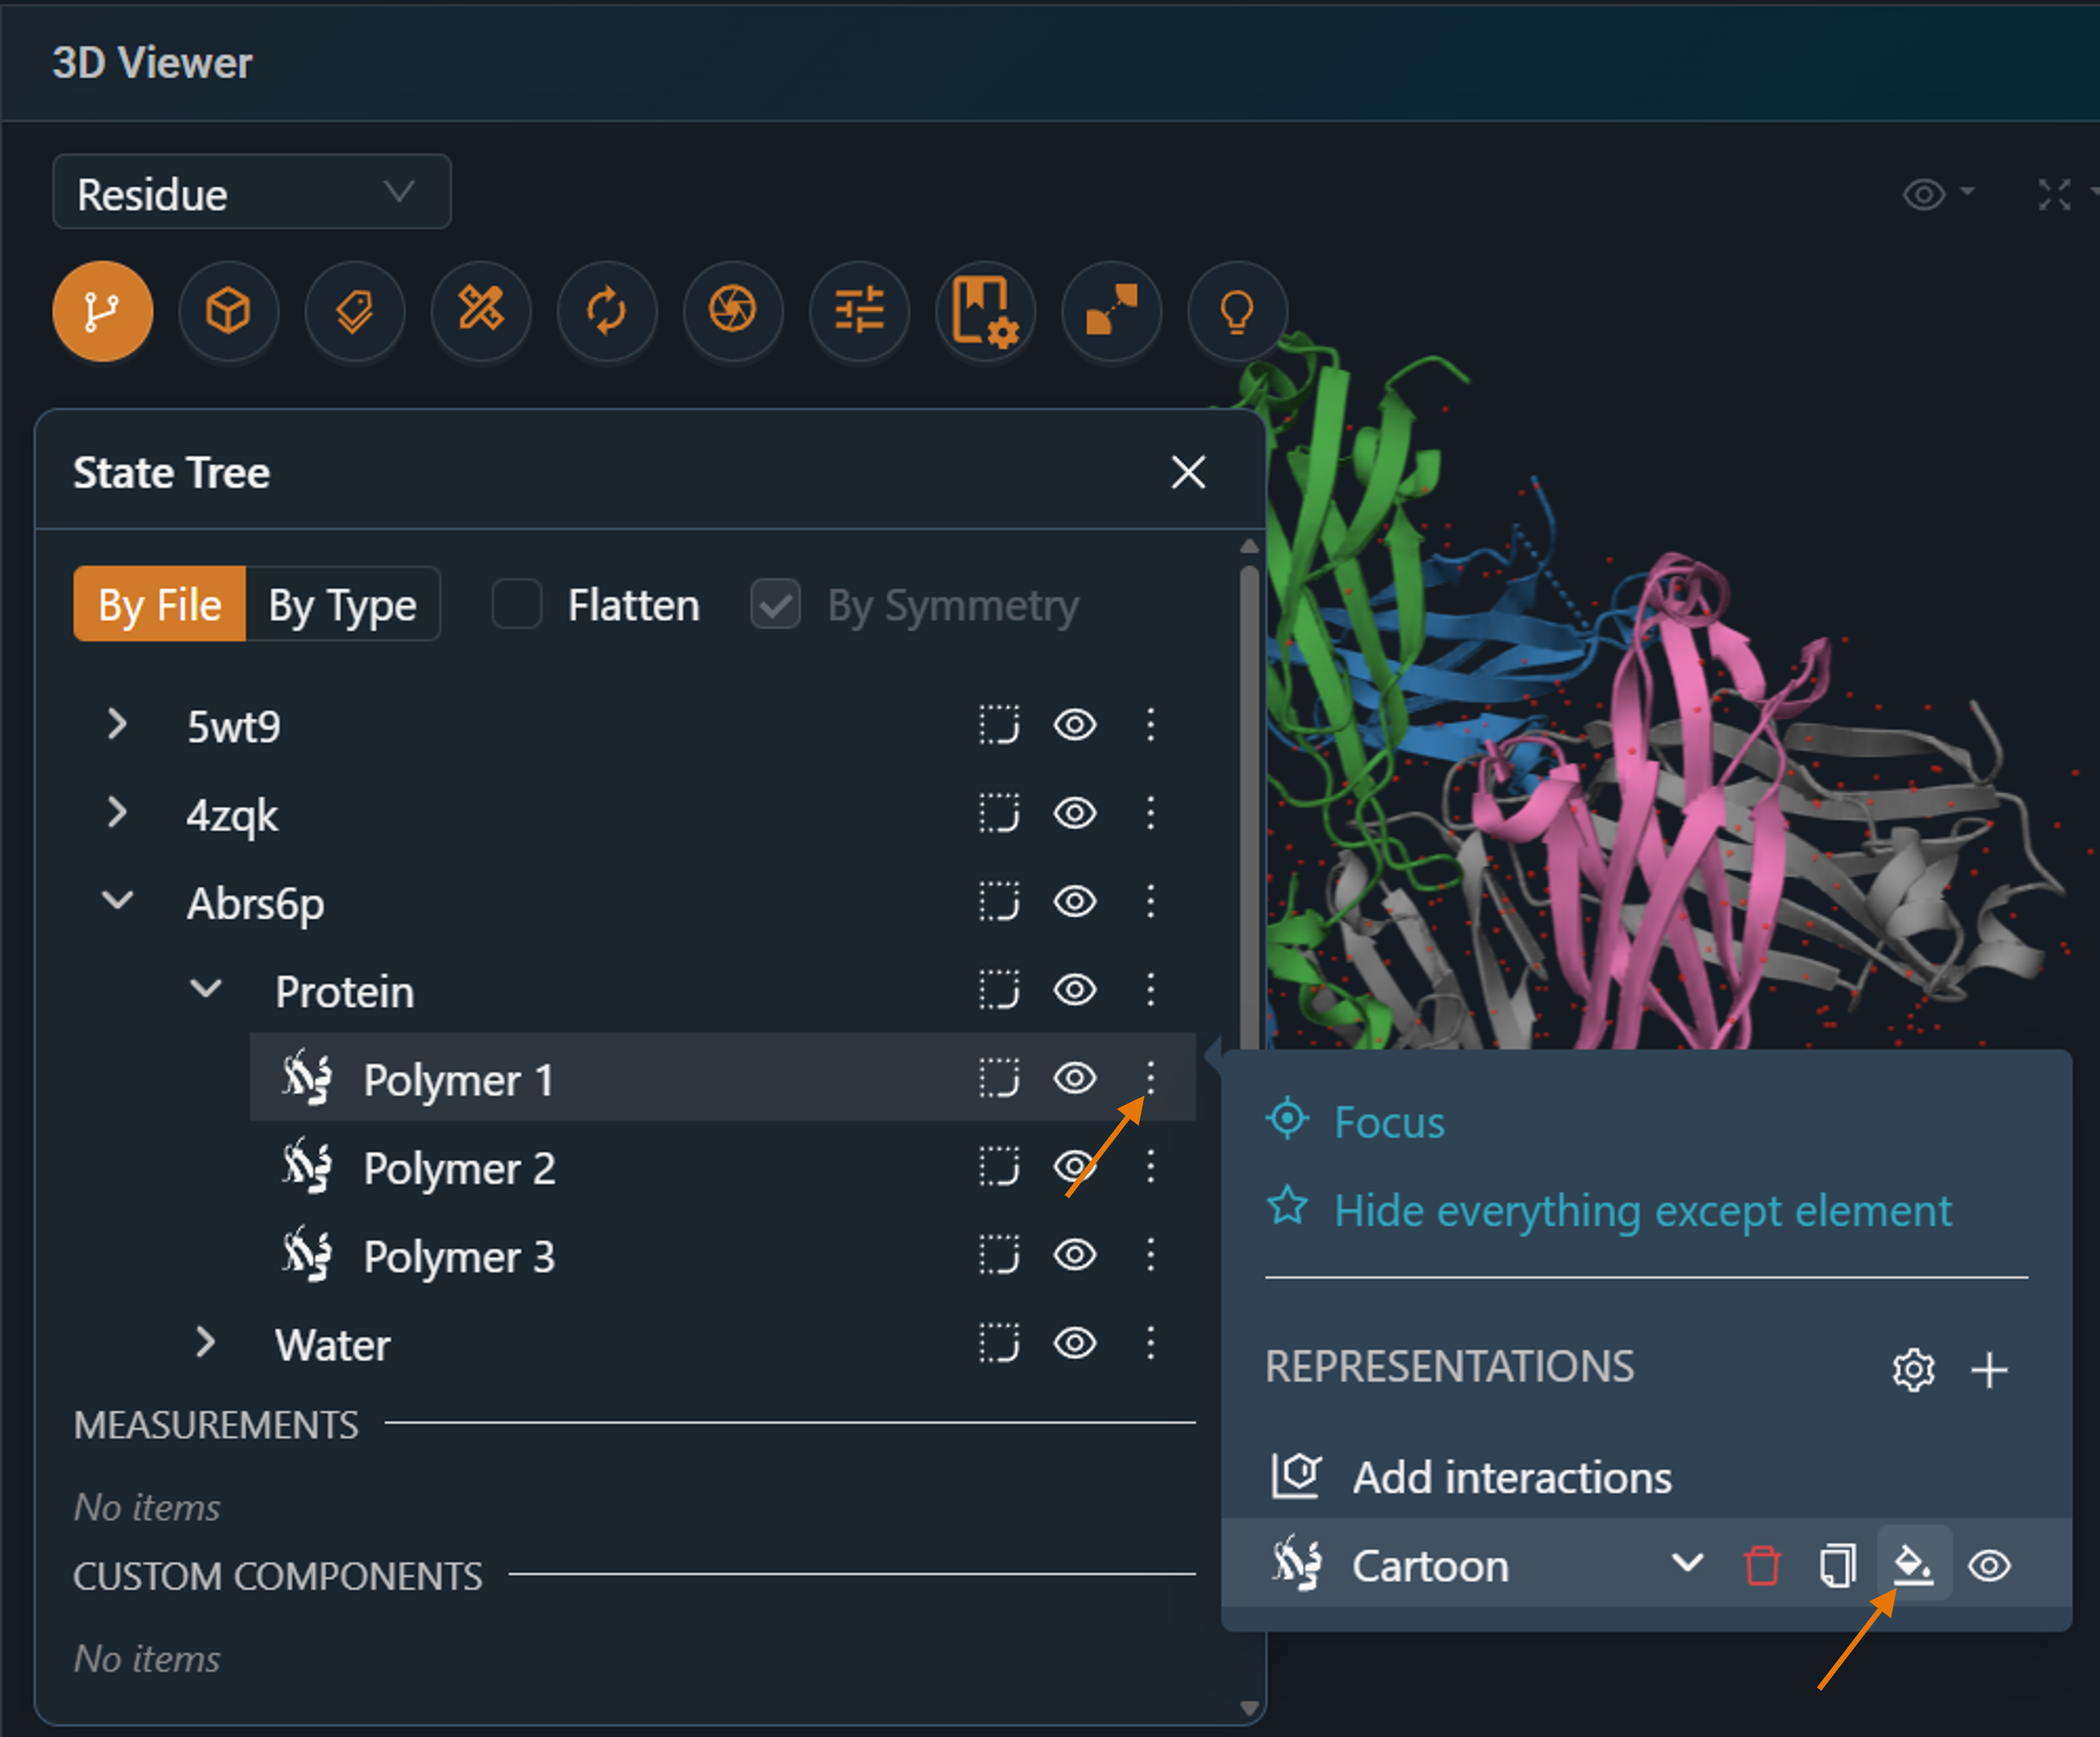
Task: Expand the 5wt9 tree entry
Action: tap(117, 724)
